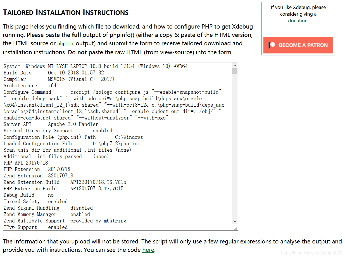The height and width of the screenshot is (258, 345).
Task: Click the 'Debug Build no' line
Action: coord(28,195)
